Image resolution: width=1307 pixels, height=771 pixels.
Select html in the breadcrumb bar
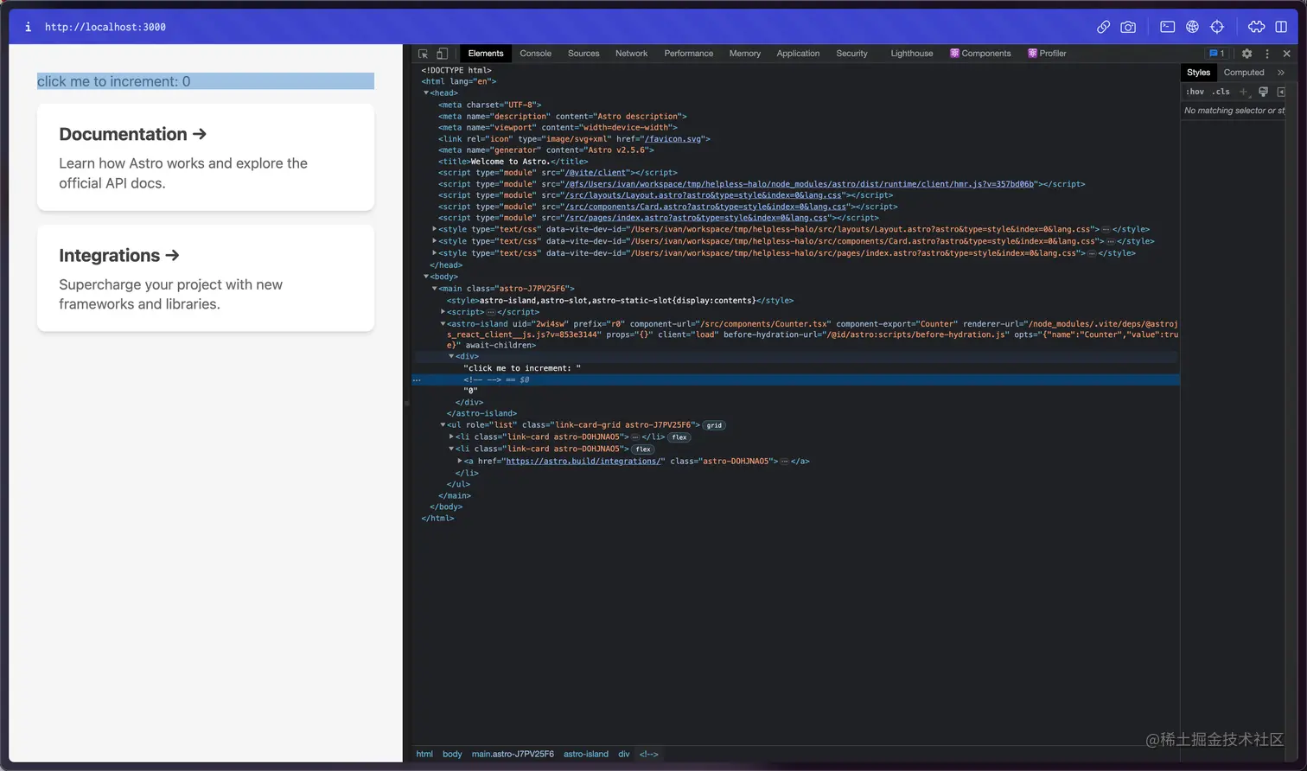tap(424, 755)
